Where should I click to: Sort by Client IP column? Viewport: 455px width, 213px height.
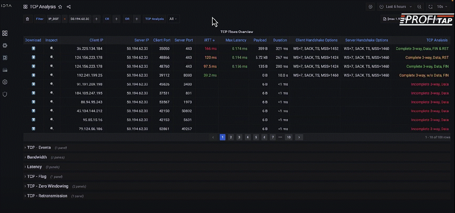[96, 40]
